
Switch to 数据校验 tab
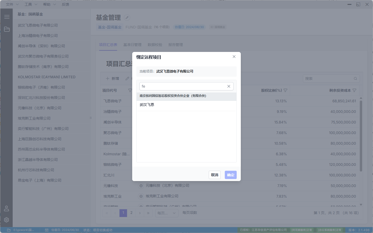[155, 45]
